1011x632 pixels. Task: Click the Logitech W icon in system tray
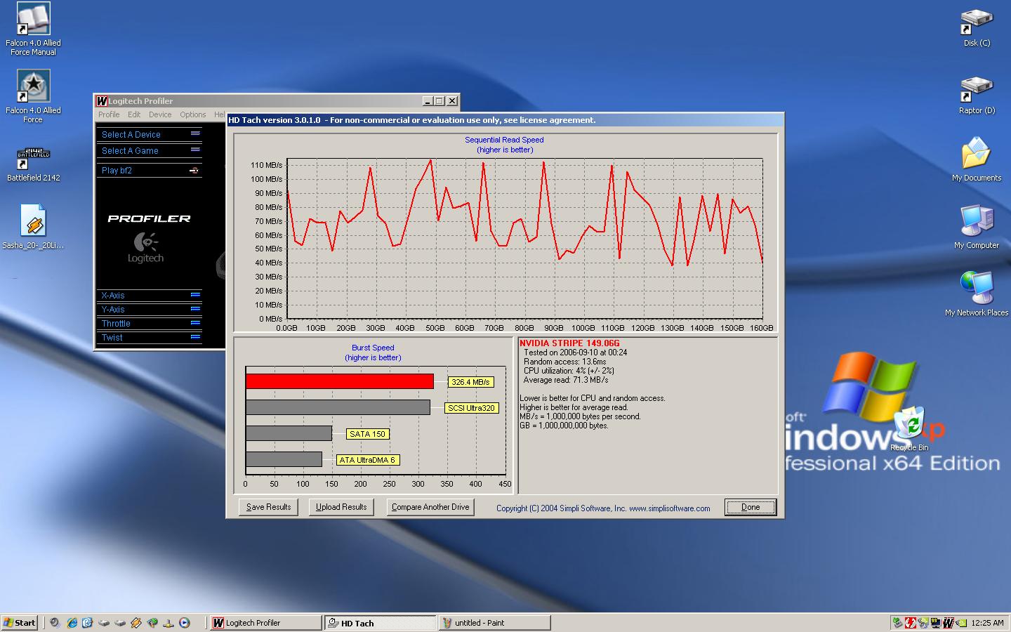tap(949, 623)
